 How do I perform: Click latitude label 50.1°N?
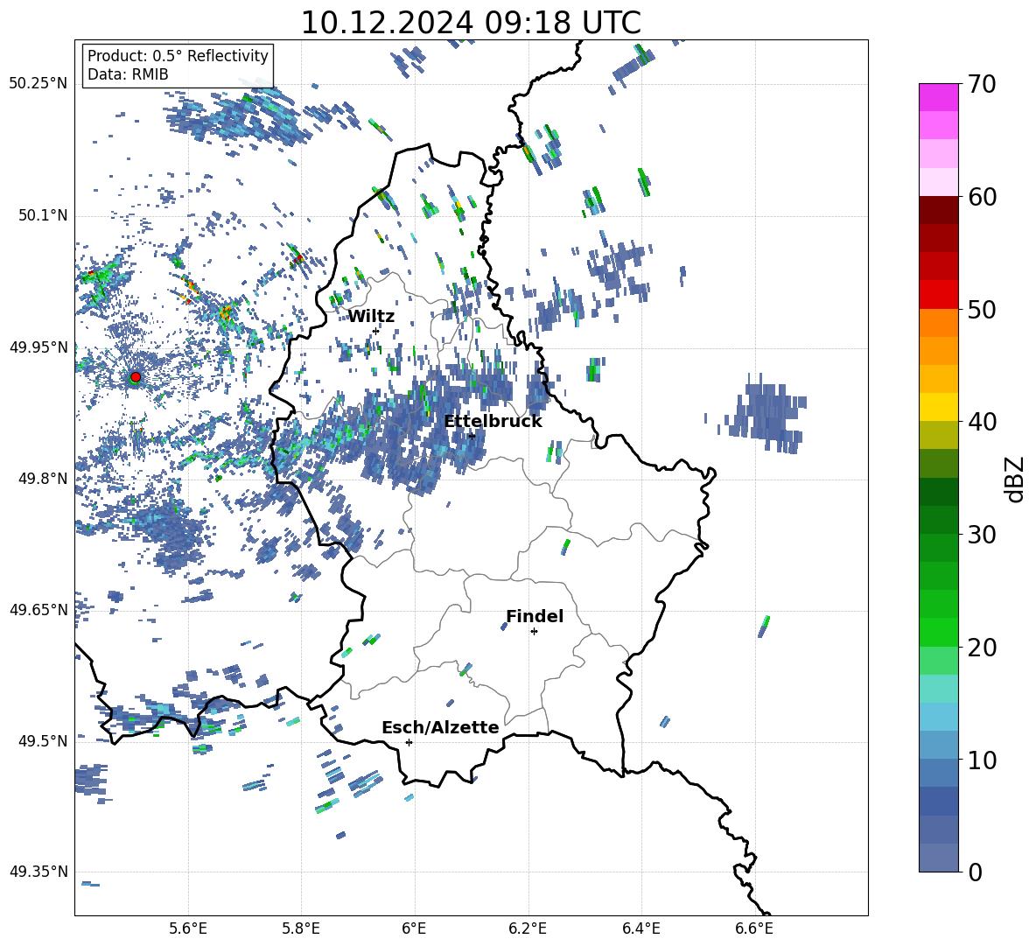pos(43,215)
